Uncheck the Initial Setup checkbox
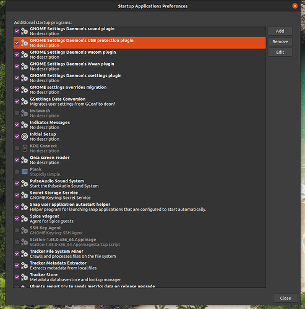This screenshot has width=305, height=309. 17,137
